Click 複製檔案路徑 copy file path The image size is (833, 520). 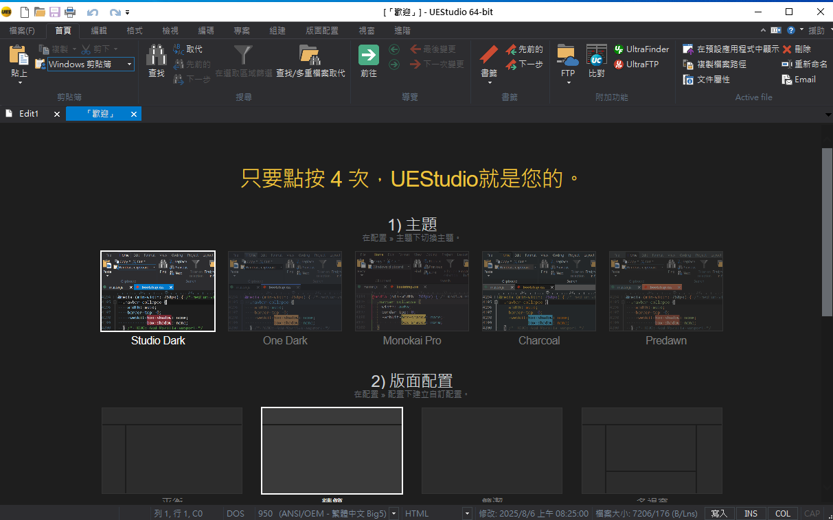click(714, 64)
